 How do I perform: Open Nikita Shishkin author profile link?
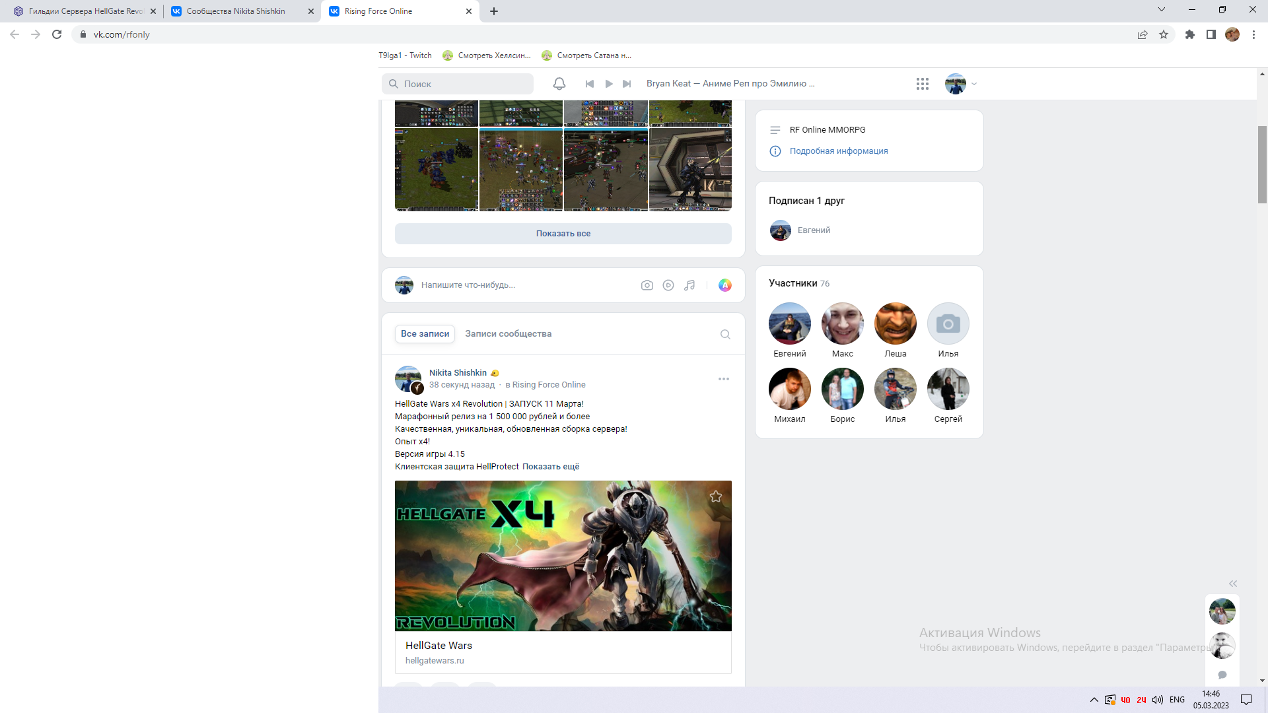458,373
